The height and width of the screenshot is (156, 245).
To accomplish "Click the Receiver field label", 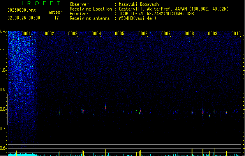I will click(x=79, y=14).
